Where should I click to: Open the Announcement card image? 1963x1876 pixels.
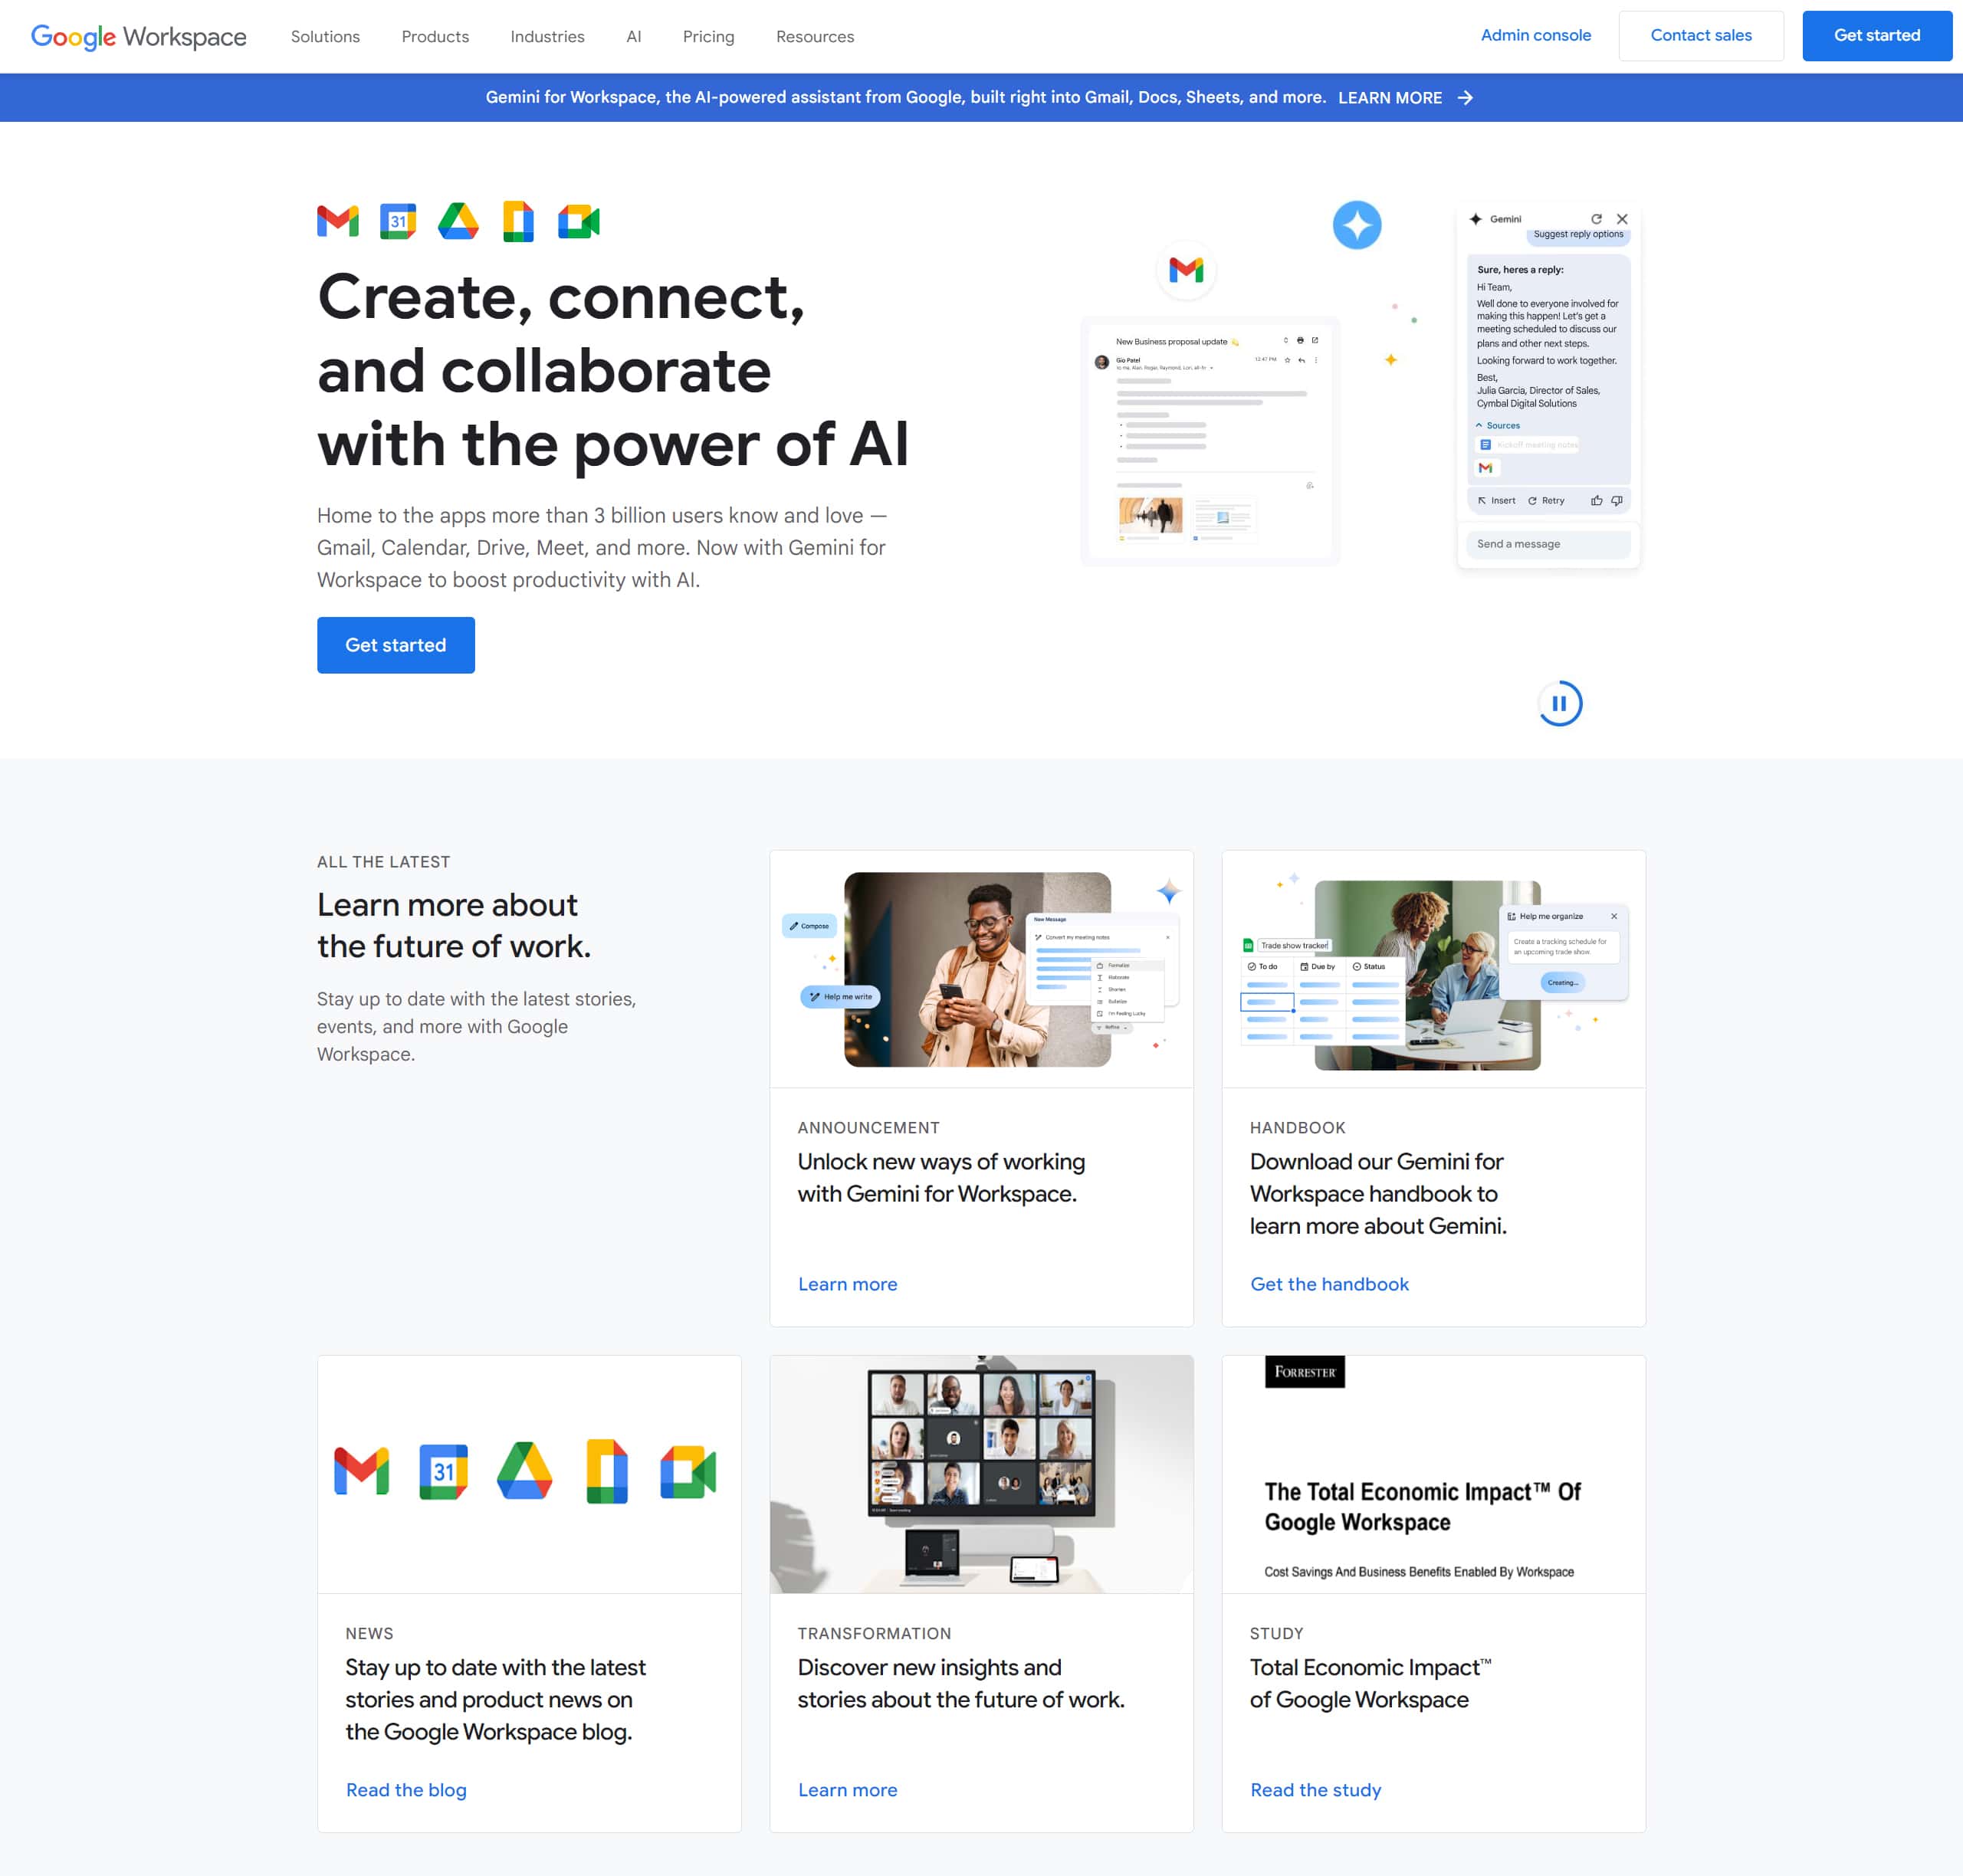[x=981, y=969]
